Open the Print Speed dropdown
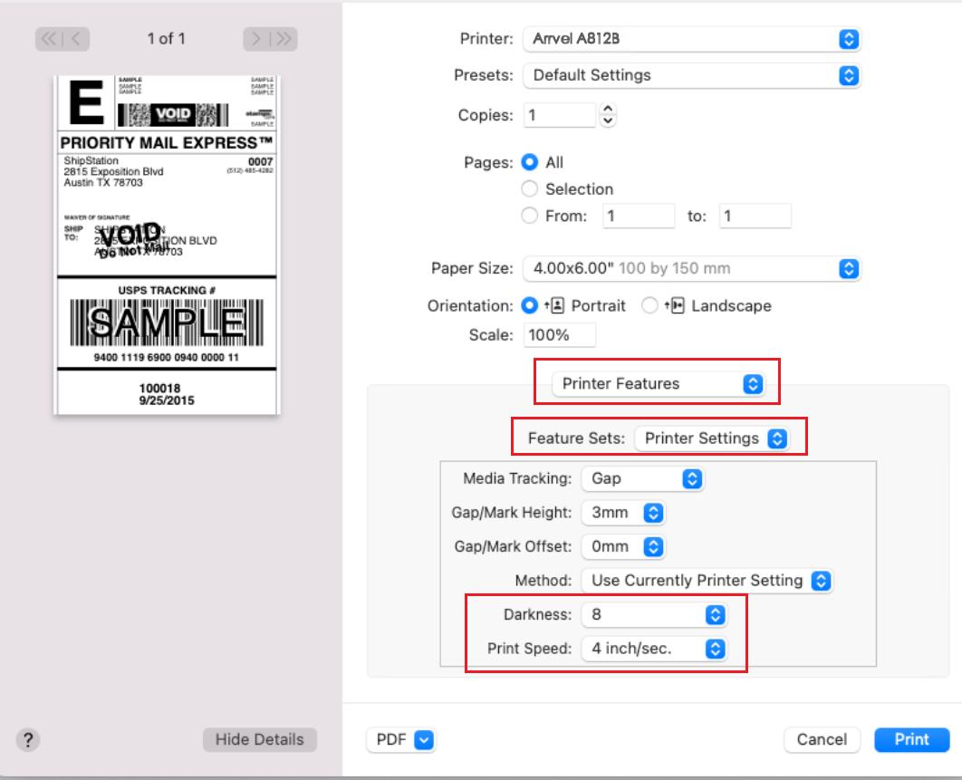962x780 pixels. pos(653,649)
